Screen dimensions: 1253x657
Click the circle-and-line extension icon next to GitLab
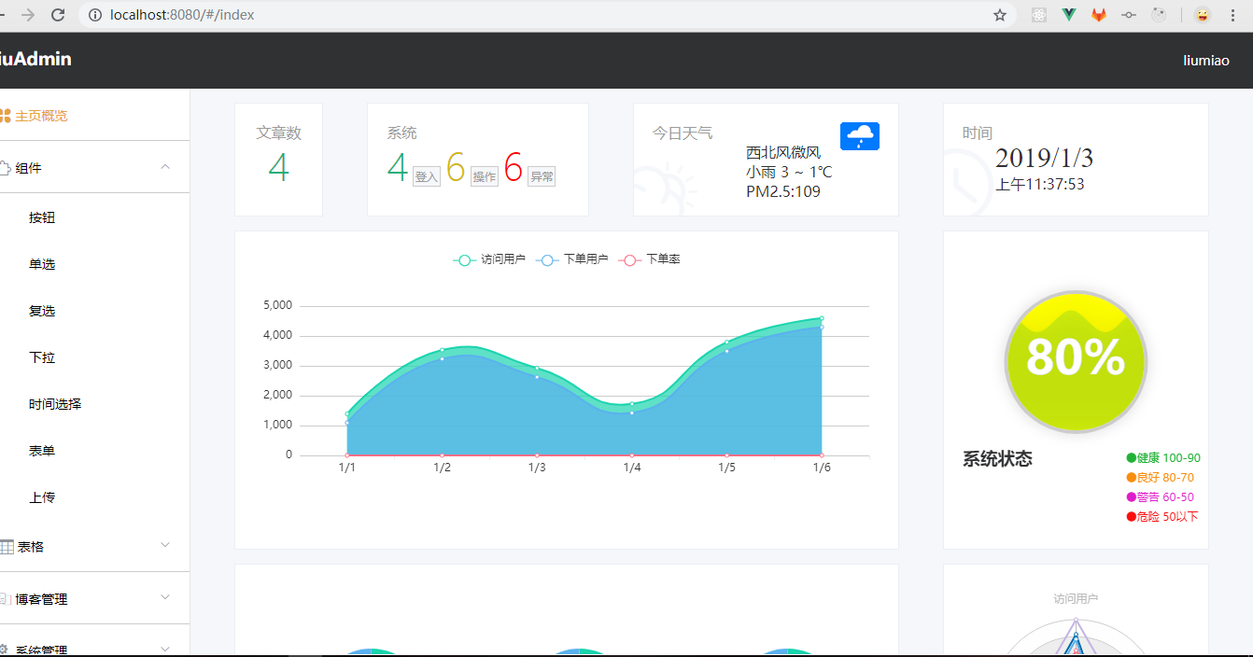pyautogui.click(x=1129, y=15)
